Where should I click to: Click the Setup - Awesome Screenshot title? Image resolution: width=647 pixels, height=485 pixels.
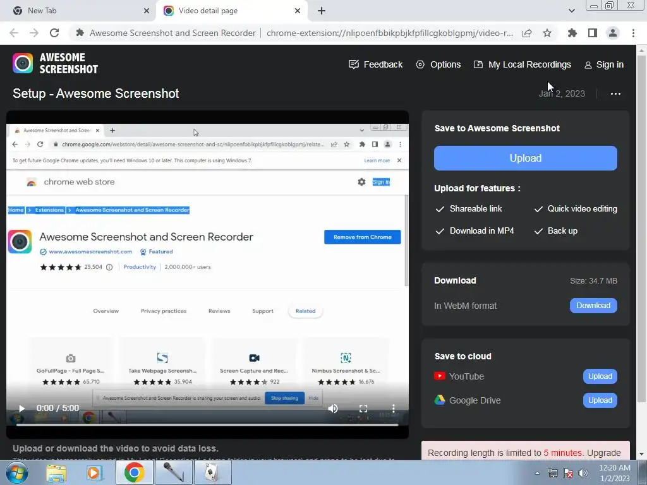click(96, 93)
